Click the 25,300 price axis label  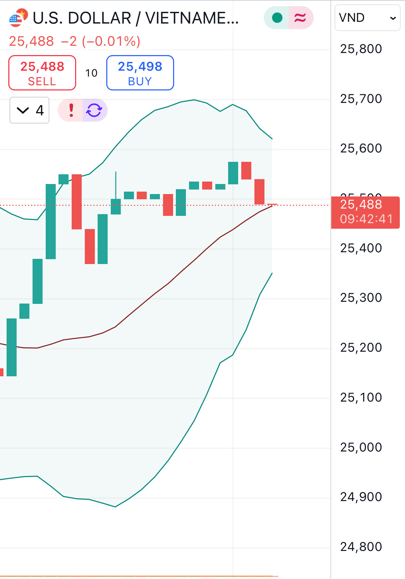[x=361, y=298]
